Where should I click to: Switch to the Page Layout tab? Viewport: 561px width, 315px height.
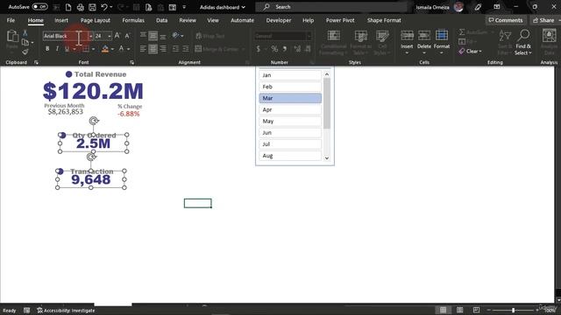click(x=96, y=20)
